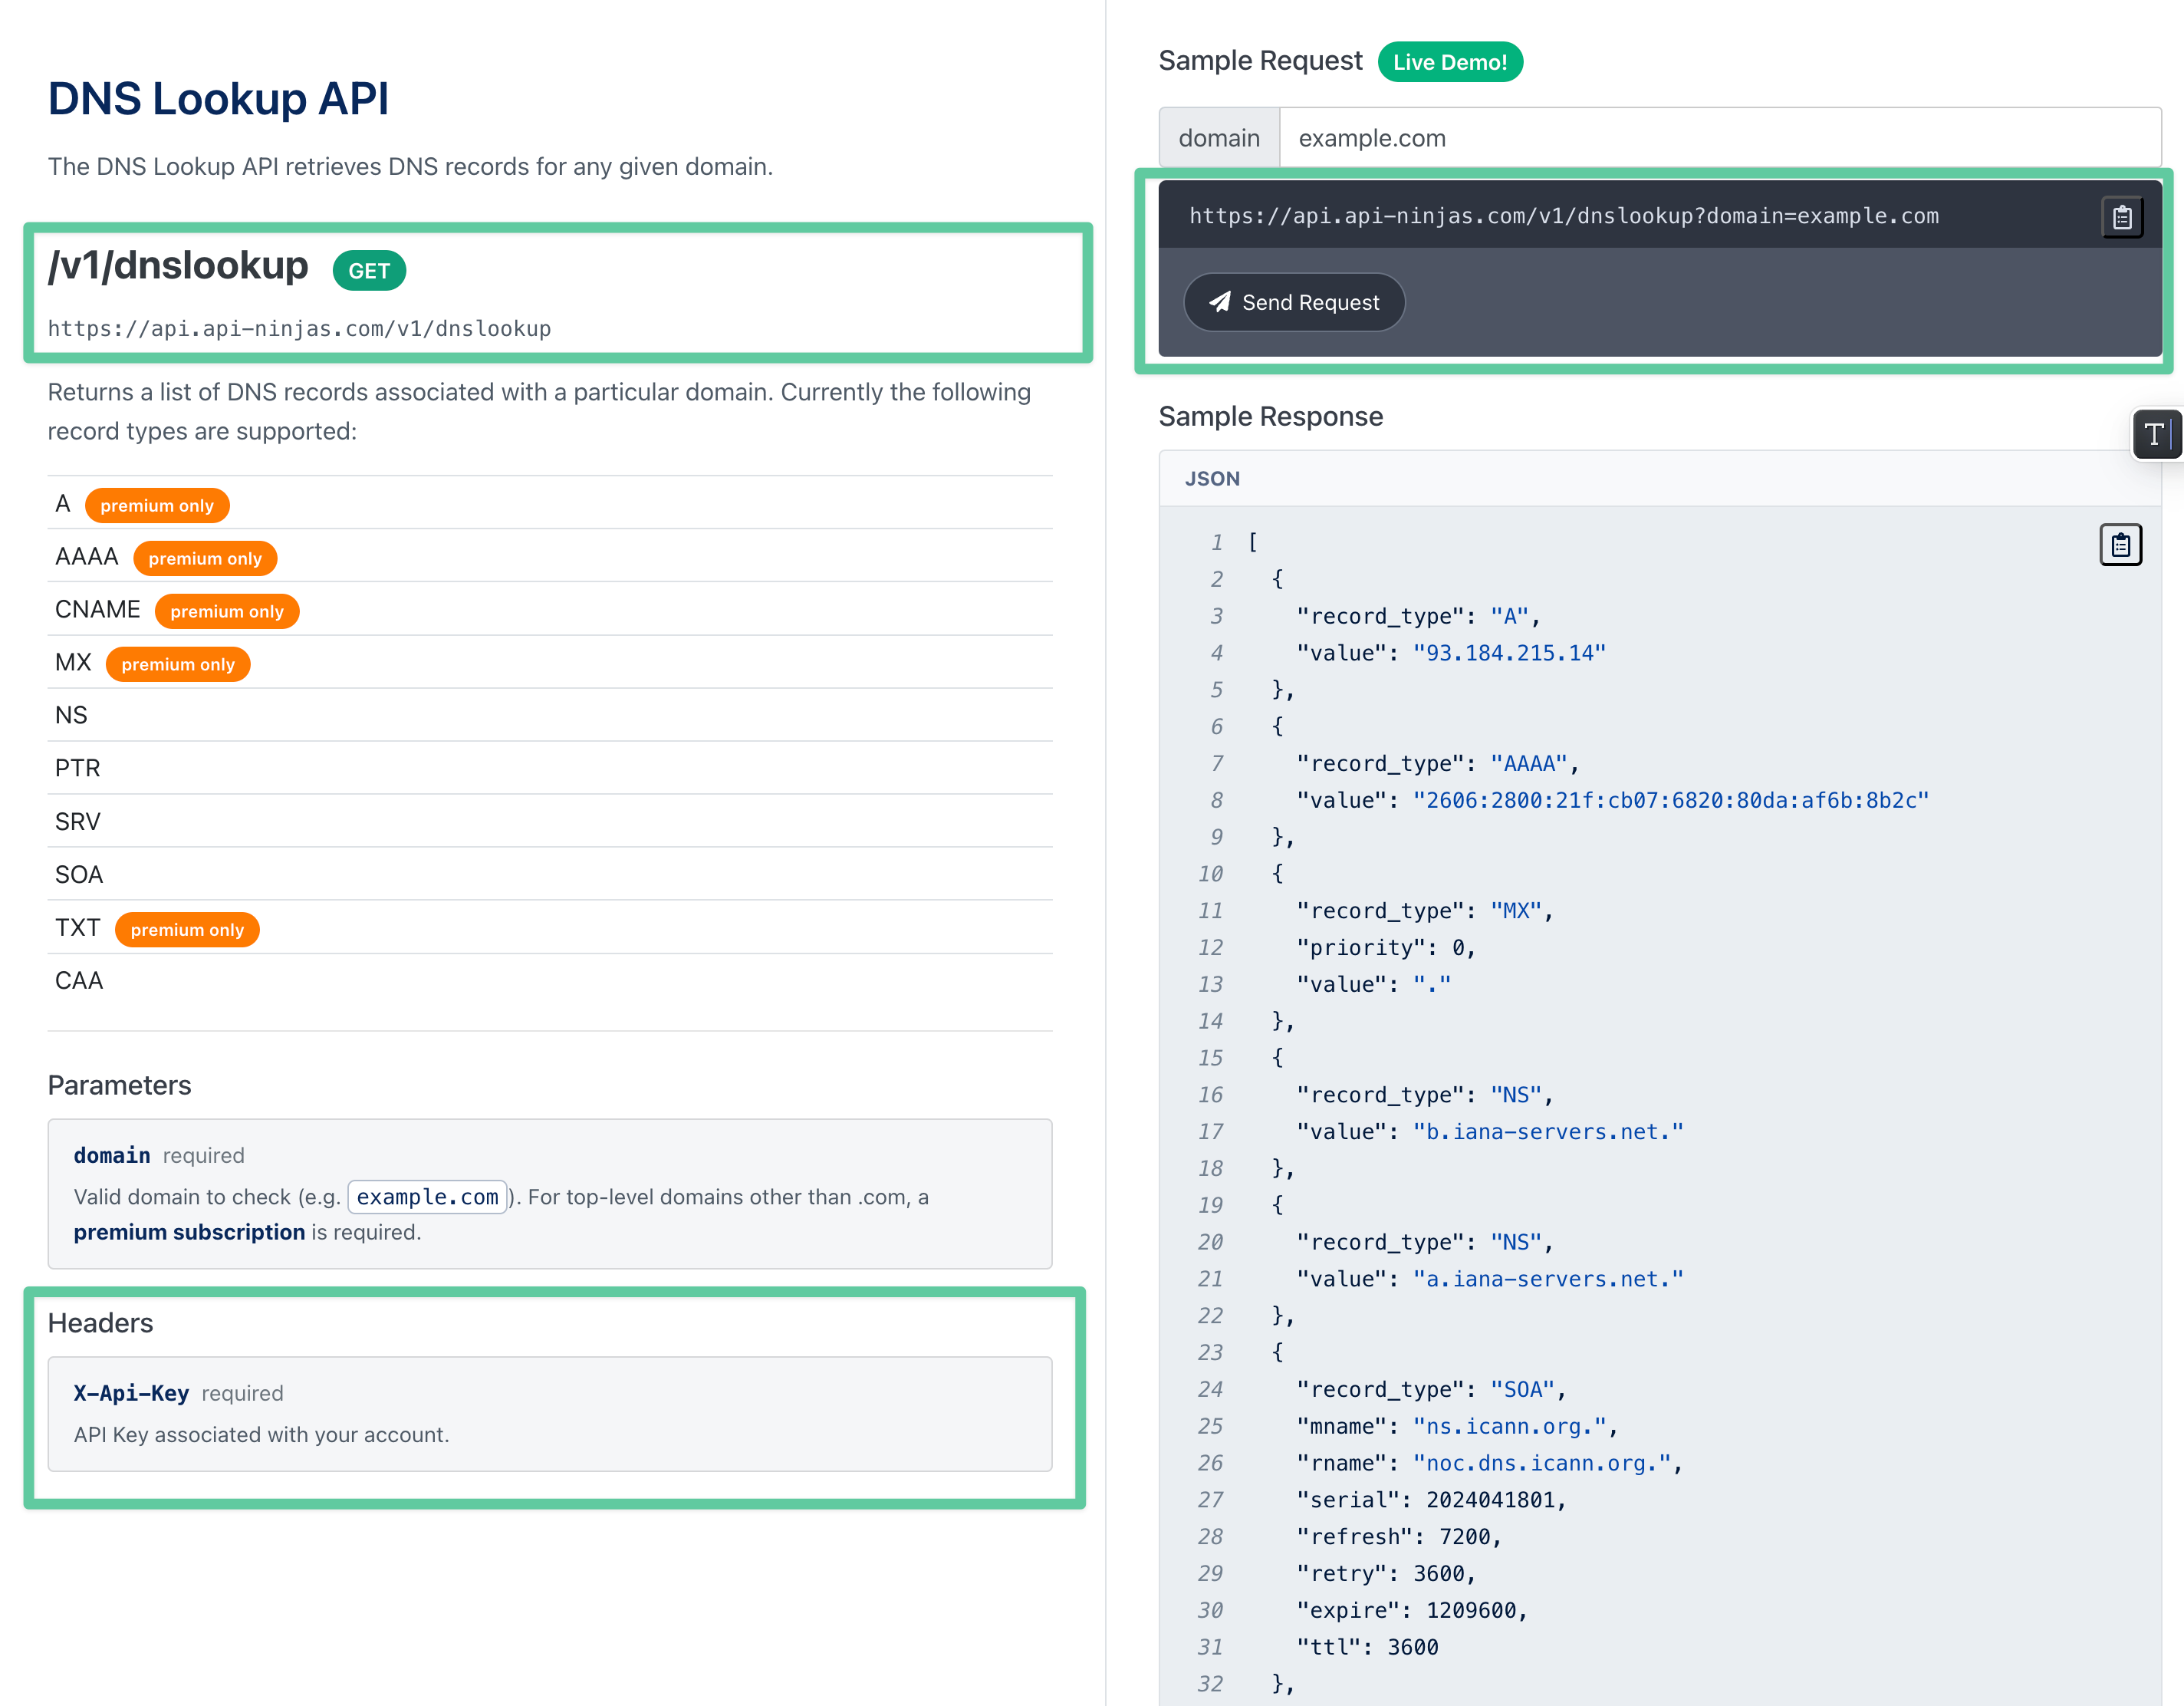Select the premium only badge beside CNAME

pyautogui.click(x=227, y=611)
